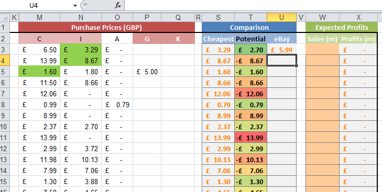Select narrow column V header
Screen dimensions: 382x192
pos(301,17)
